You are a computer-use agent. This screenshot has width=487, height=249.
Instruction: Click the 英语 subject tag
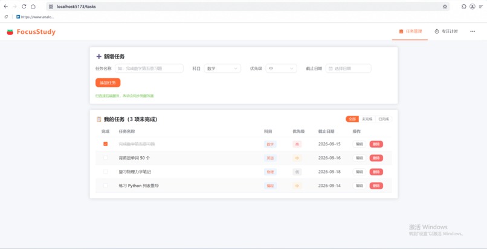point(270,158)
